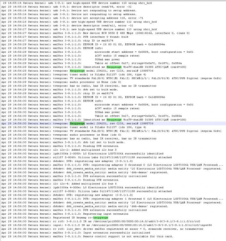Image resolution: width=226 pixels, height=241 pixels.
Task: Click the 14:56:30 'EEPROM ID = 26 00 01 00' line
Action: click(x=83, y=97)
